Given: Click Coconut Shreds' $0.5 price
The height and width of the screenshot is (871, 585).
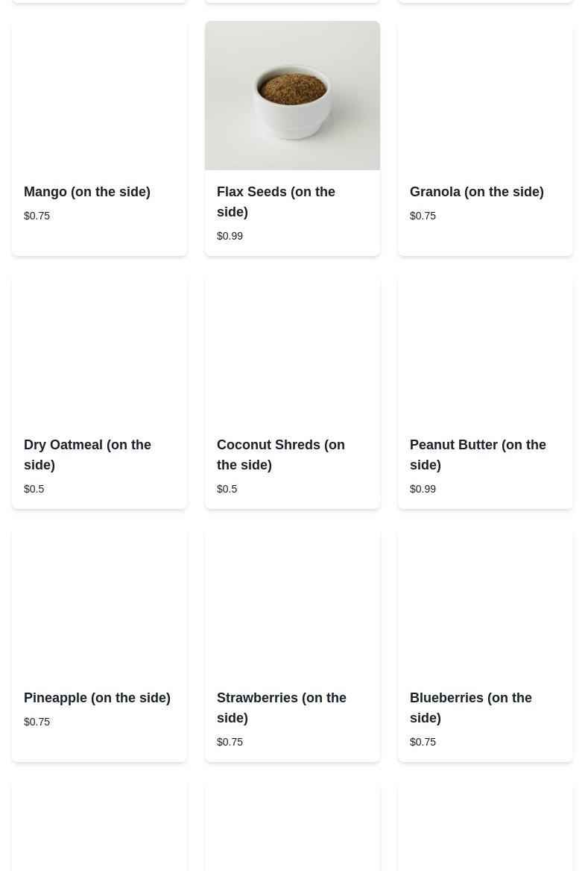Looking at the screenshot, I should pos(227,489).
